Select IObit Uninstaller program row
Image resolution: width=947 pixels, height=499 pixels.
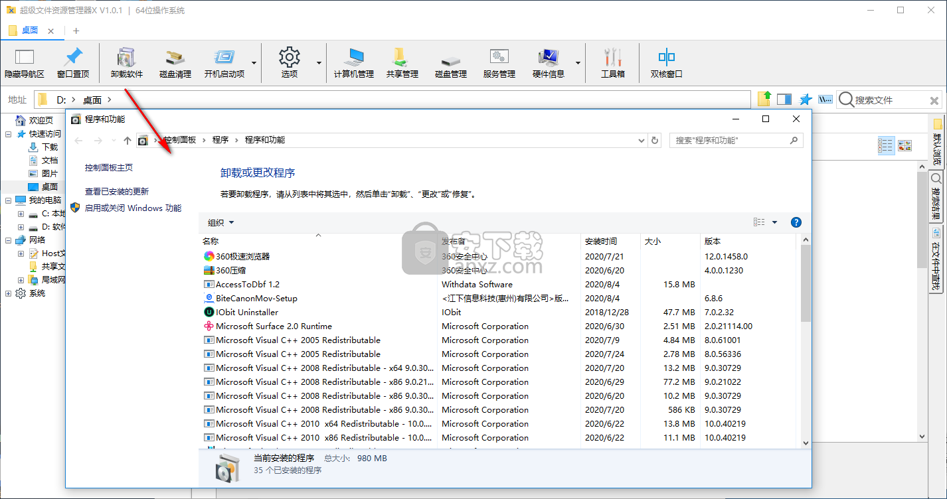coord(498,312)
